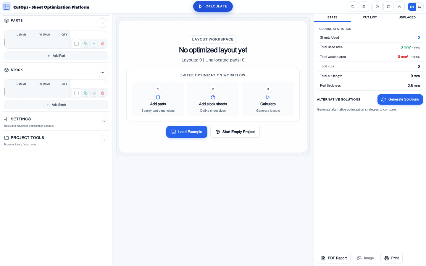This screenshot has width=426, height=266.
Task: Tick the checkbox on the stock row
Action: 76,93
